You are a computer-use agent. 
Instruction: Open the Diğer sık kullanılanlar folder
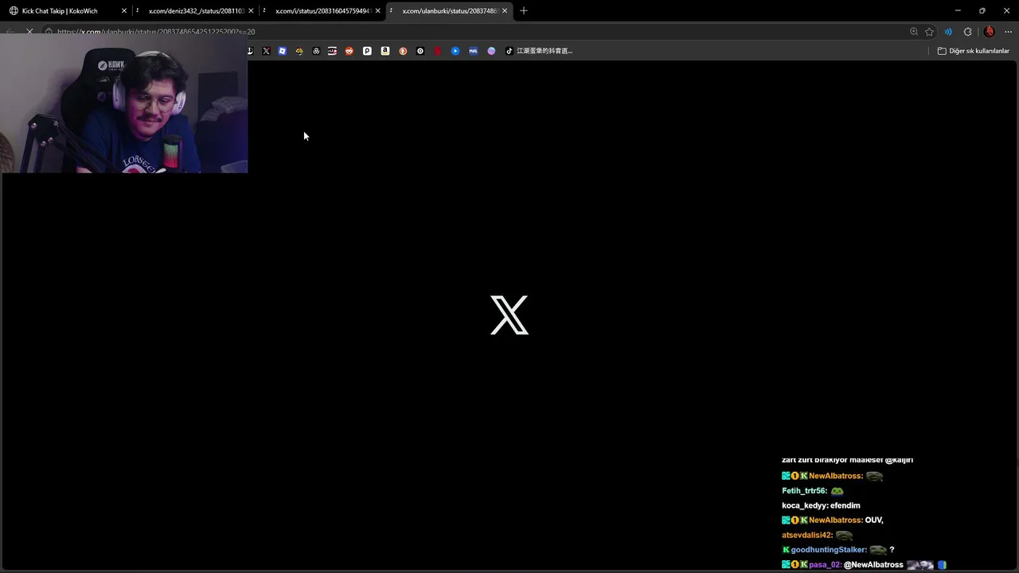pos(974,51)
